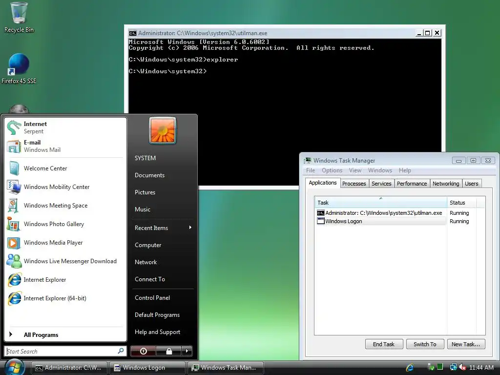The image size is (500, 375).
Task: Switch to the Applications tab
Action: [323, 183]
